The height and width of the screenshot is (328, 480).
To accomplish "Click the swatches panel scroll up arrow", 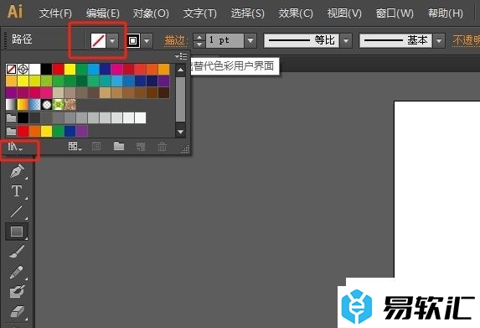I will click(x=181, y=70).
